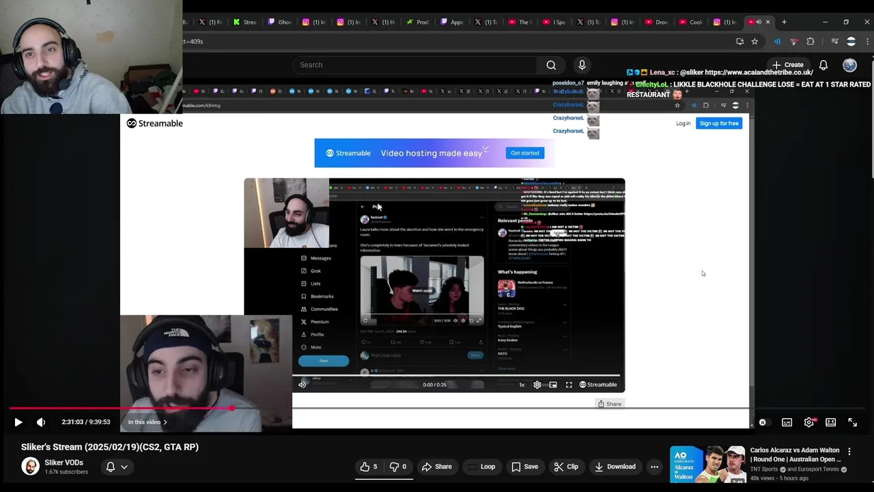
Task: Open the media controls toolbar icon
Action: (x=834, y=42)
